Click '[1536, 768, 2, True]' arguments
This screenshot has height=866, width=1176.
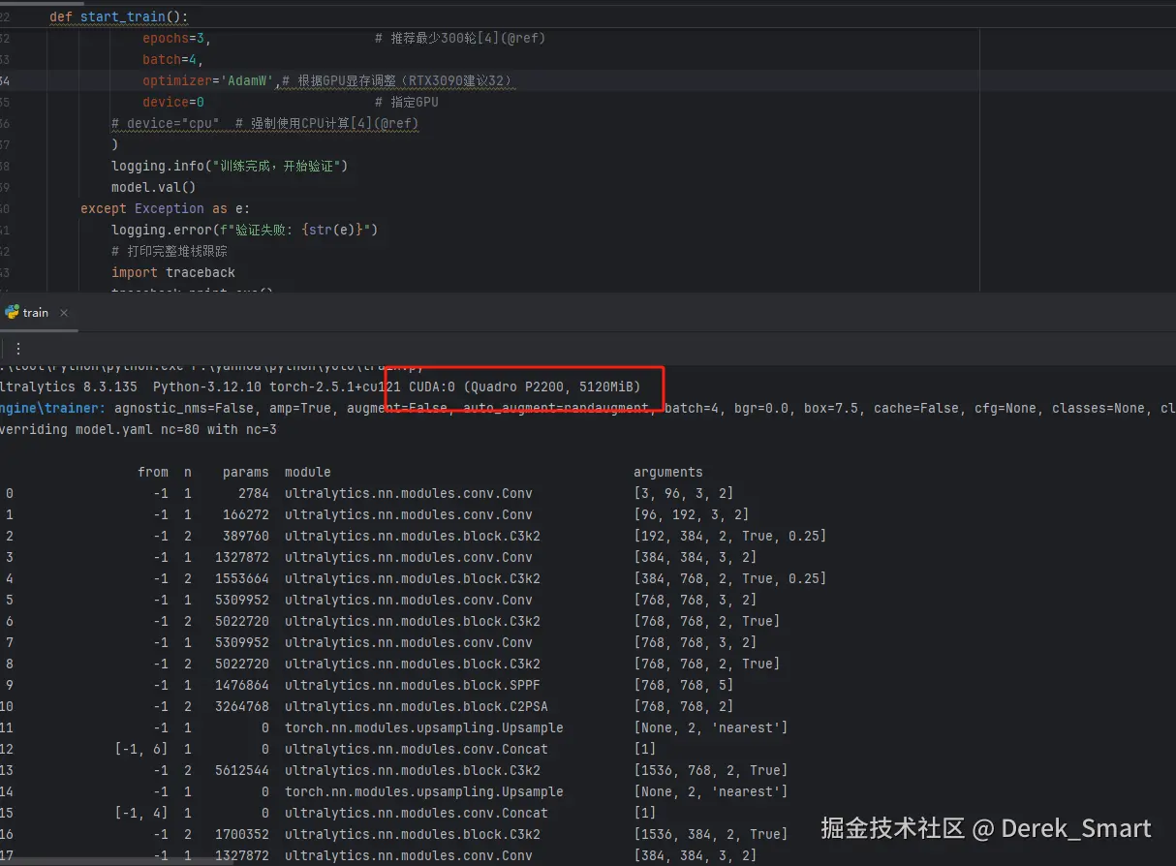(711, 771)
